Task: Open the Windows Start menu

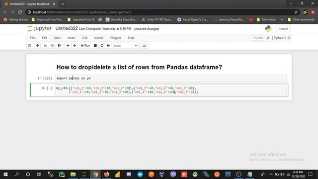Action: coord(5,175)
